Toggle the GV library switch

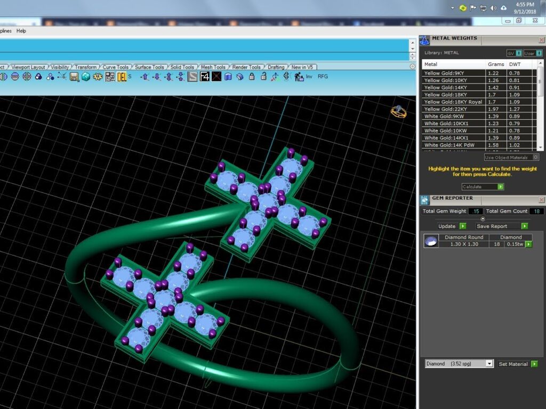tap(514, 53)
